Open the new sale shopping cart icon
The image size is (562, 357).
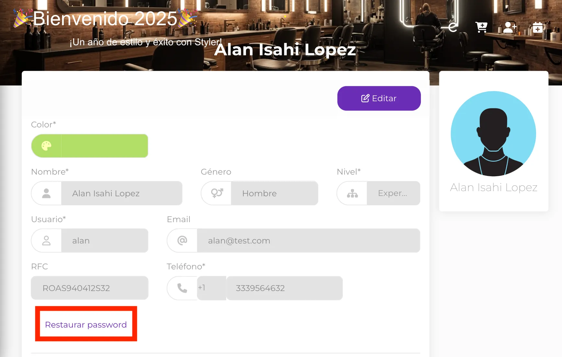pos(481,27)
